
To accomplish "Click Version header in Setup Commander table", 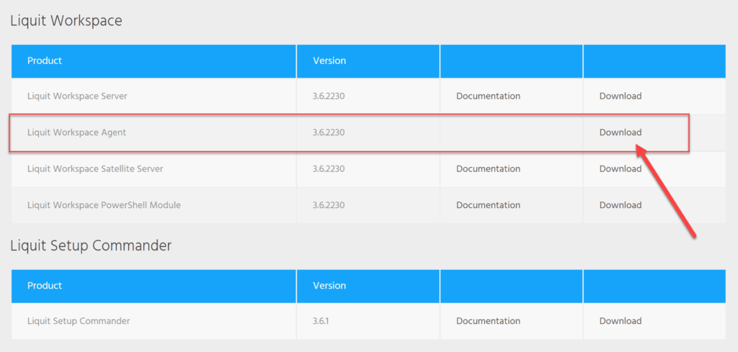I will pyautogui.click(x=329, y=286).
